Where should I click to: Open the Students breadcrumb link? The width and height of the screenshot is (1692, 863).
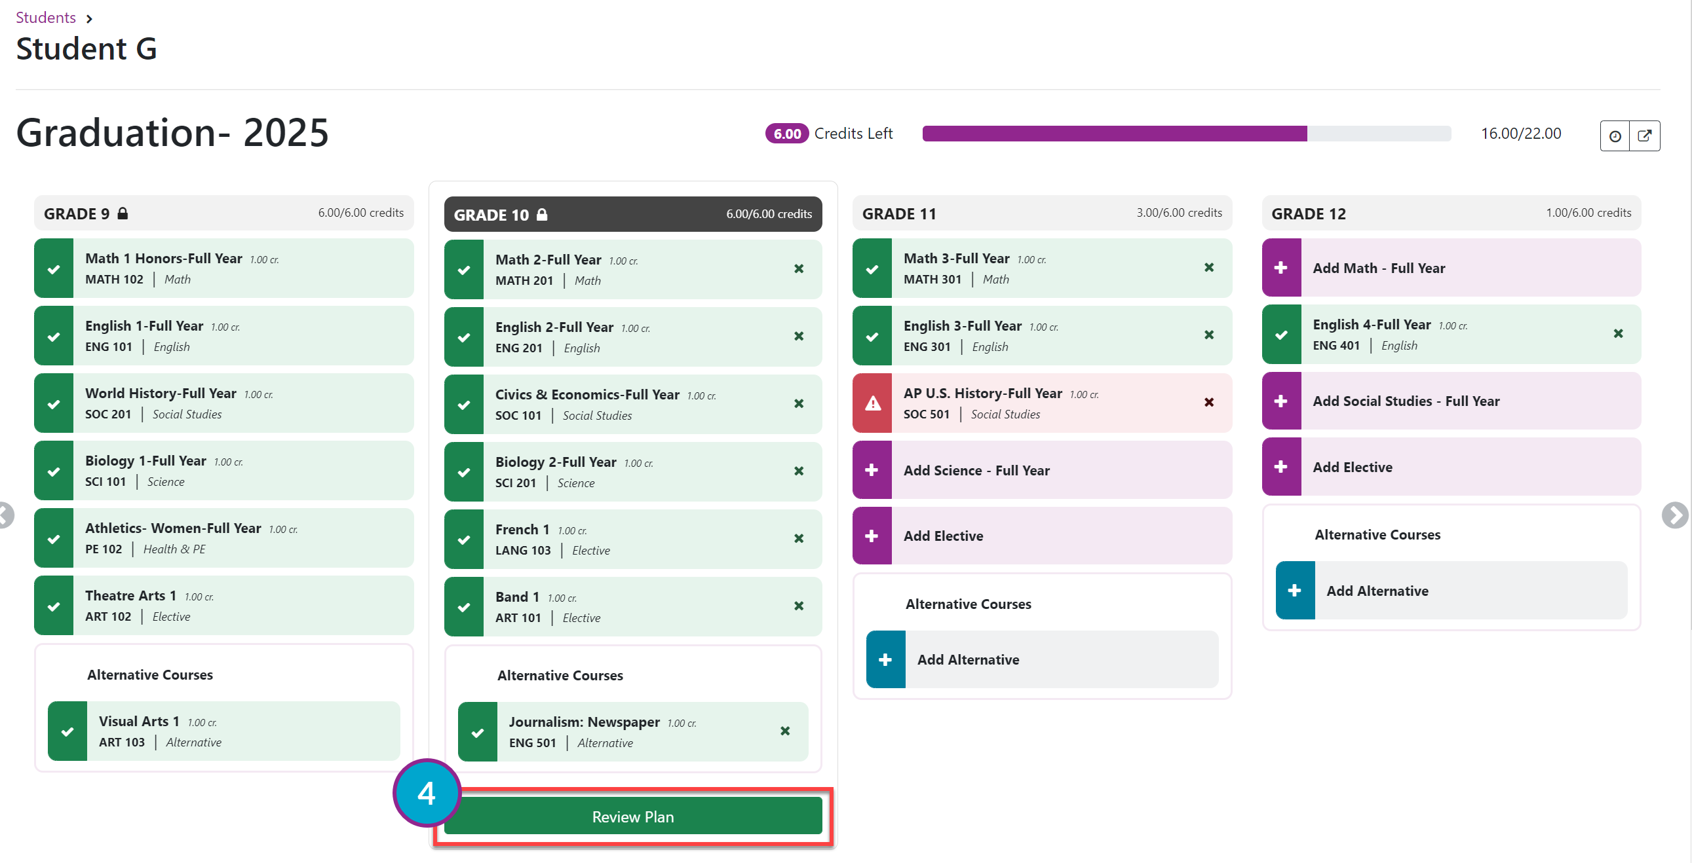[45, 17]
